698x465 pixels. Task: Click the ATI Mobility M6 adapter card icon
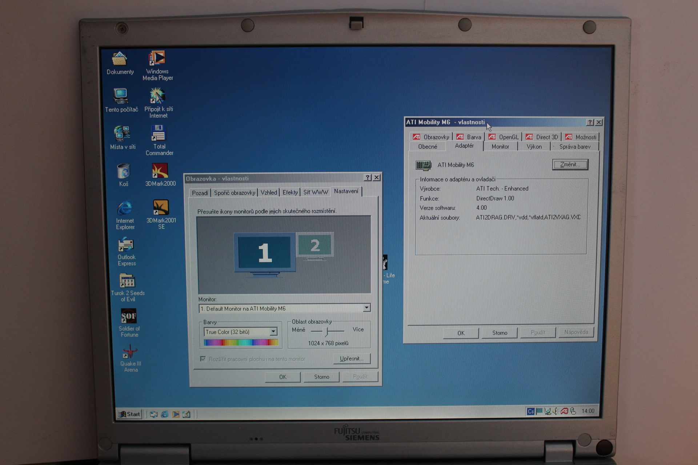pyautogui.click(x=423, y=165)
